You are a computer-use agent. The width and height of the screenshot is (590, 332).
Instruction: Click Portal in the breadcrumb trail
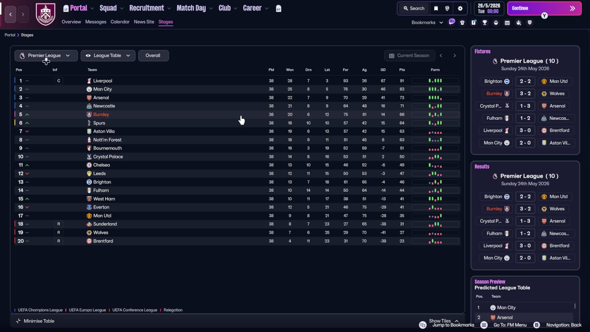10,35
